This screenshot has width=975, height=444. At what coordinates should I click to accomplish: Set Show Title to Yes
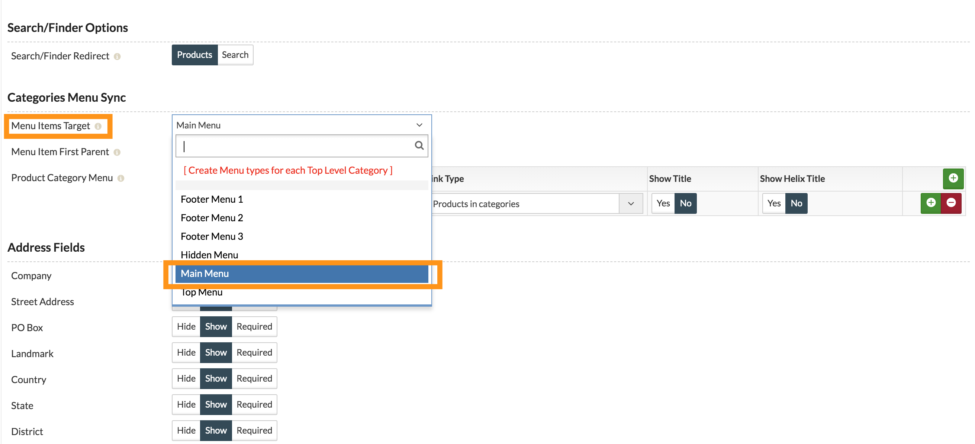(663, 203)
